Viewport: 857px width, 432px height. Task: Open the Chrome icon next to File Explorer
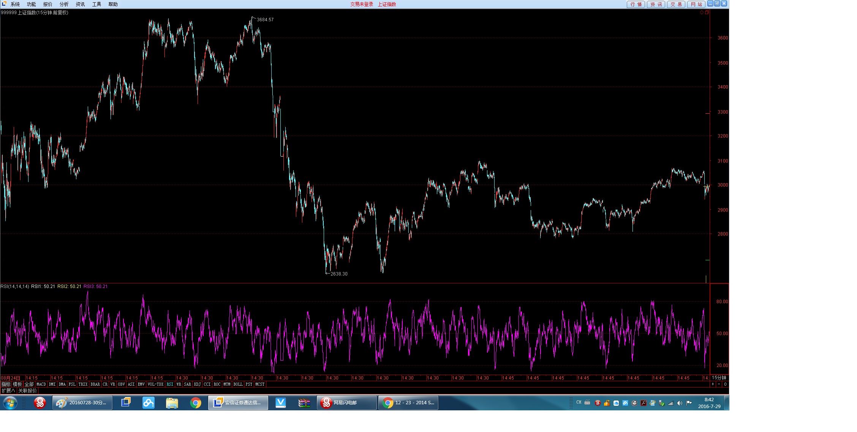(x=196, y=403)
